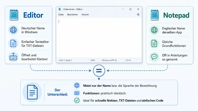
Task: Click the 'UTF-8' encoding status entry
Action: coord(128,60)
